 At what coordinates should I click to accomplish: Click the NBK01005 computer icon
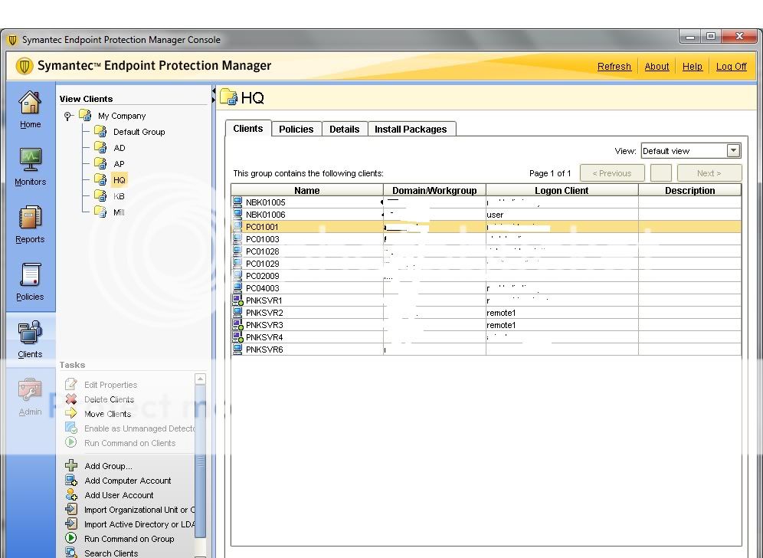[237, 202]
